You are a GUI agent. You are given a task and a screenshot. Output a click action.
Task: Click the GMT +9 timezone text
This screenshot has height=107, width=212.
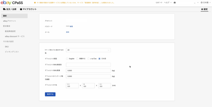tap(159, 2)
